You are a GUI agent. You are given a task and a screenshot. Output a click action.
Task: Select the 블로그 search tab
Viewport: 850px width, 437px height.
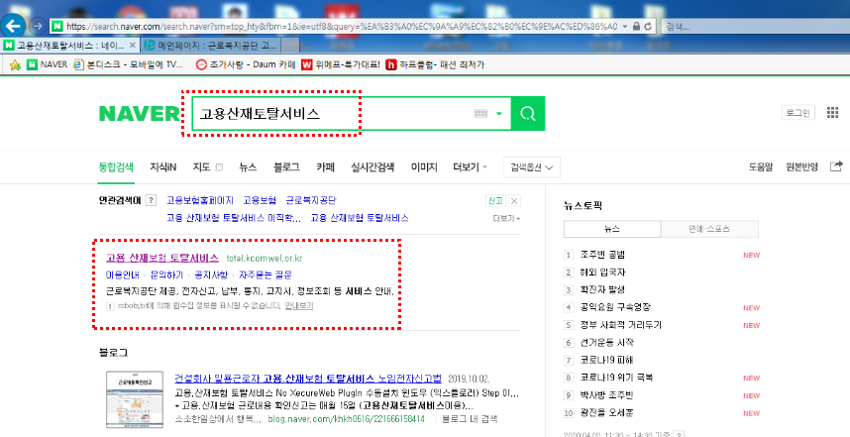coord(286,167)
